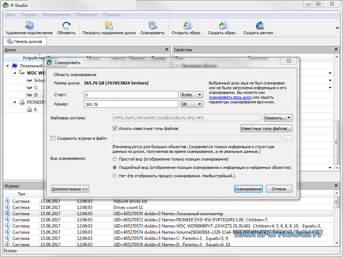Click the сканировать весь диск link

pyautogui.click(x=230, y=97)
